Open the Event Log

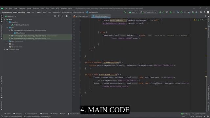point(185,114)
